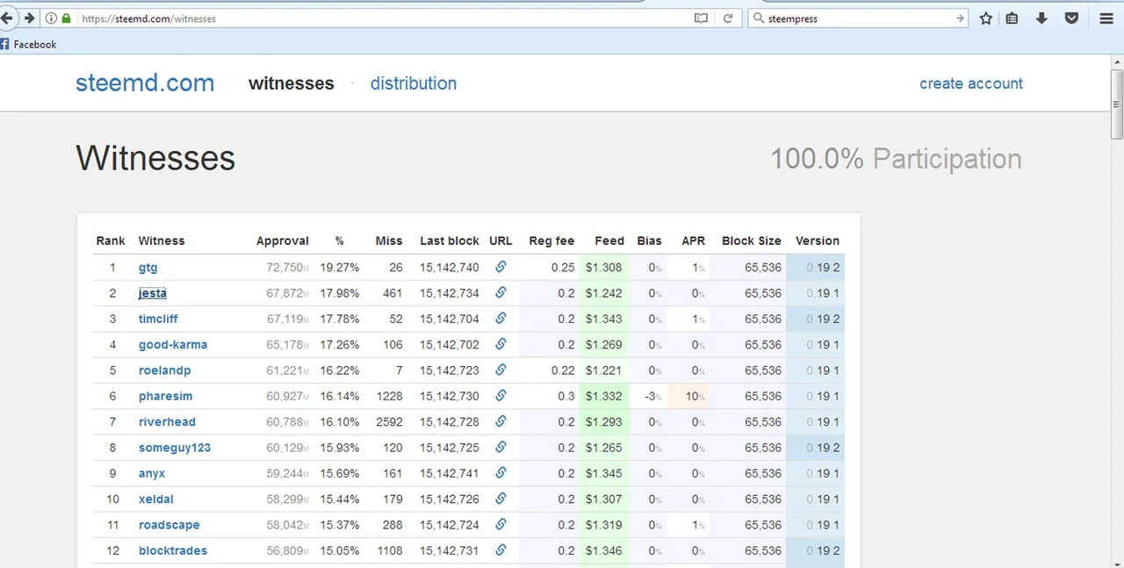Open good-karma witness URL link icon

(x=501, y=344)
